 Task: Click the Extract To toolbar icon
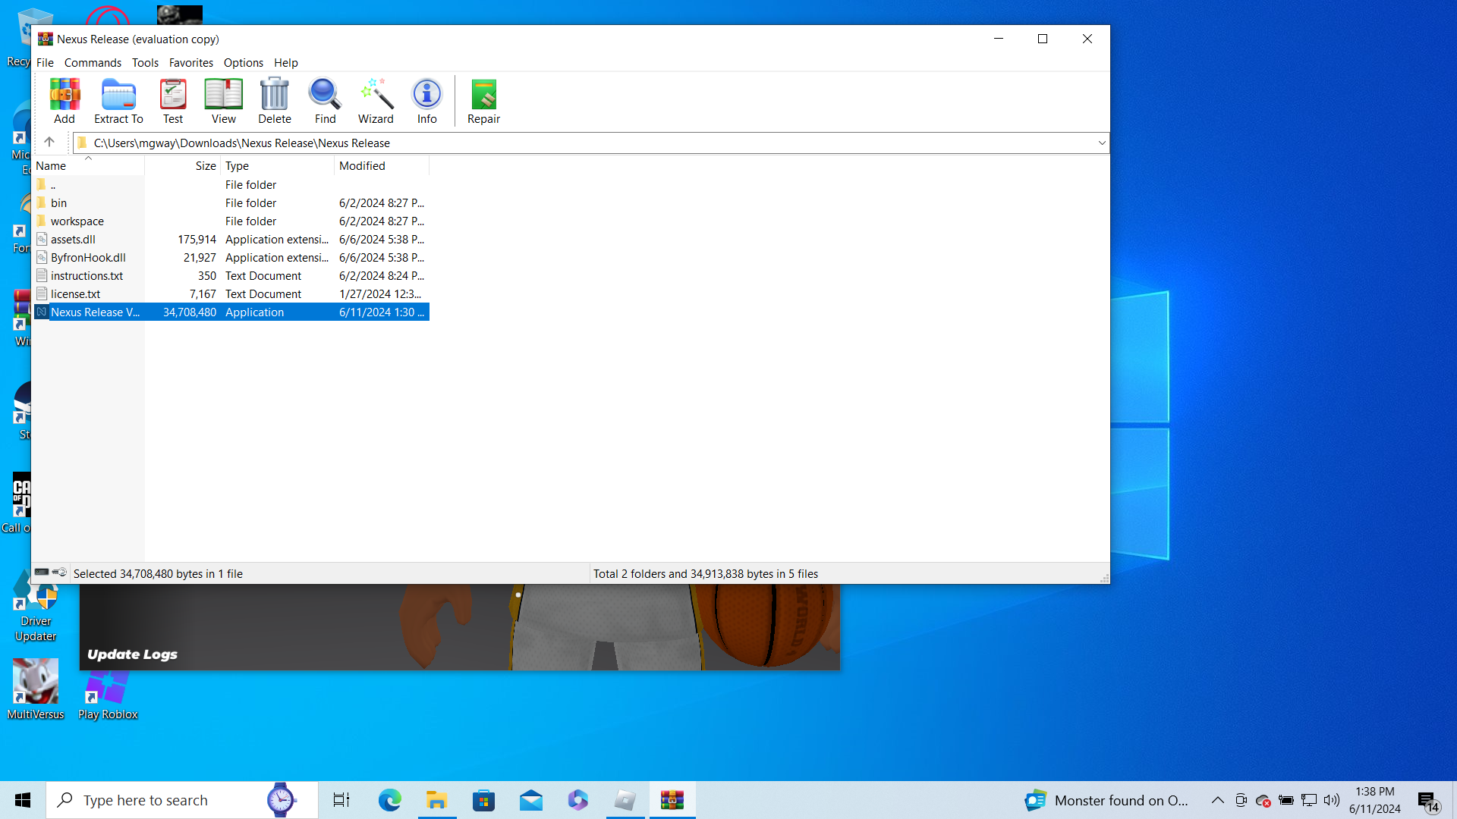(118, 100)
